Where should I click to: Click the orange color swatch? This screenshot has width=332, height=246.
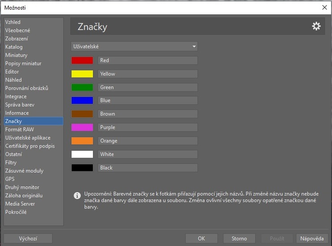click(82, 141)
